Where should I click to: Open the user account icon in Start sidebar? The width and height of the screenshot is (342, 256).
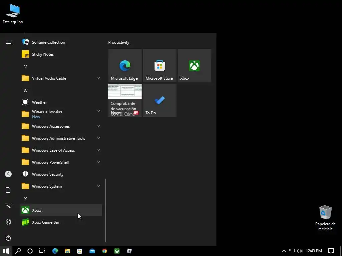[8, 174]
